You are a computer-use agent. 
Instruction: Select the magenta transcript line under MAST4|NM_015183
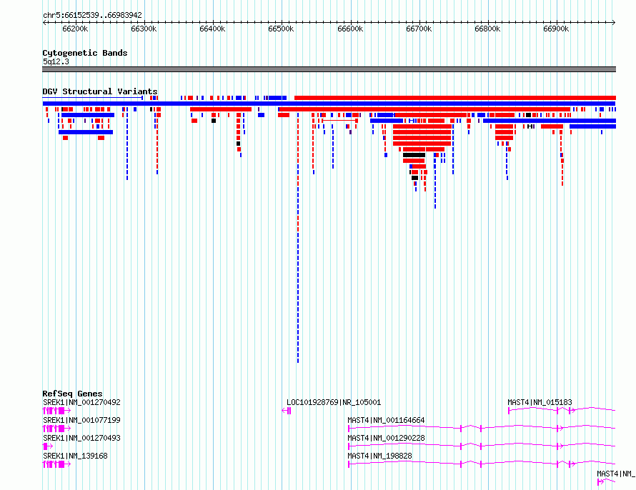[562, 410]
